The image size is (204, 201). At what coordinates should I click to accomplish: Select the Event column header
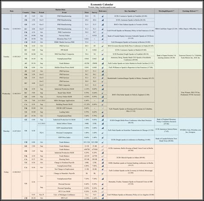[64, 13]
